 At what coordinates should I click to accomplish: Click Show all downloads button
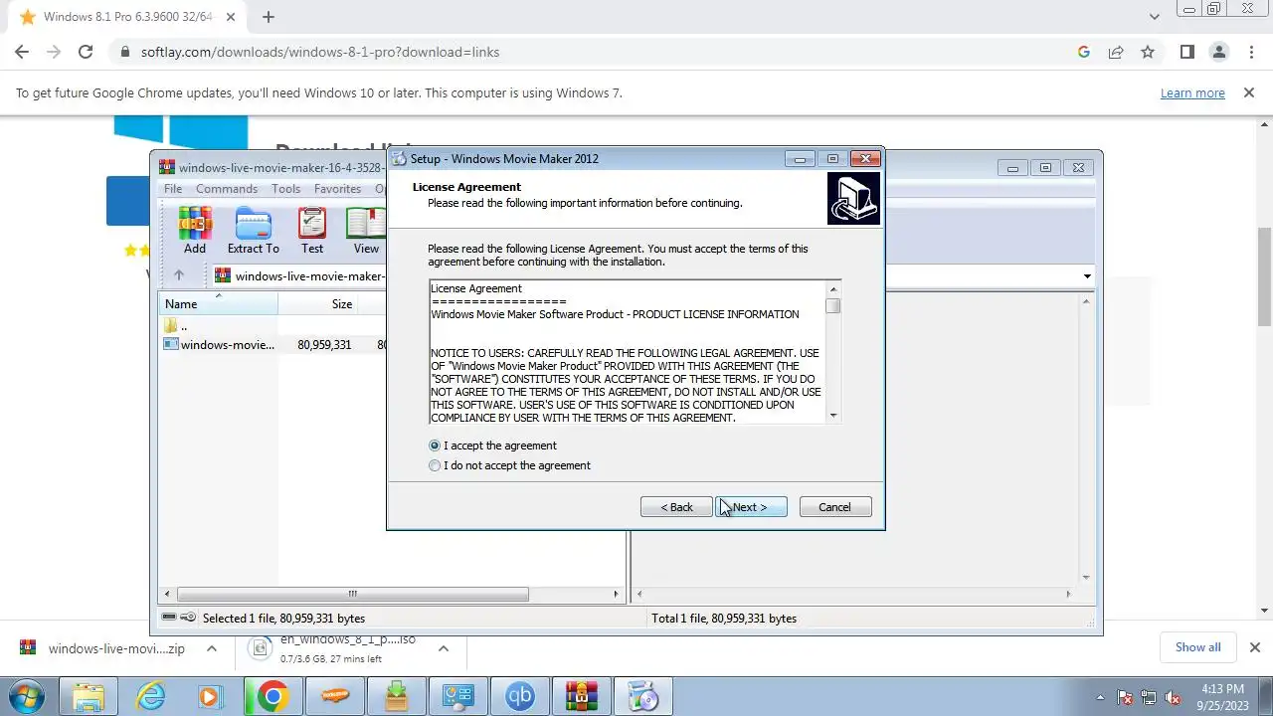(x=1197, y=647)
